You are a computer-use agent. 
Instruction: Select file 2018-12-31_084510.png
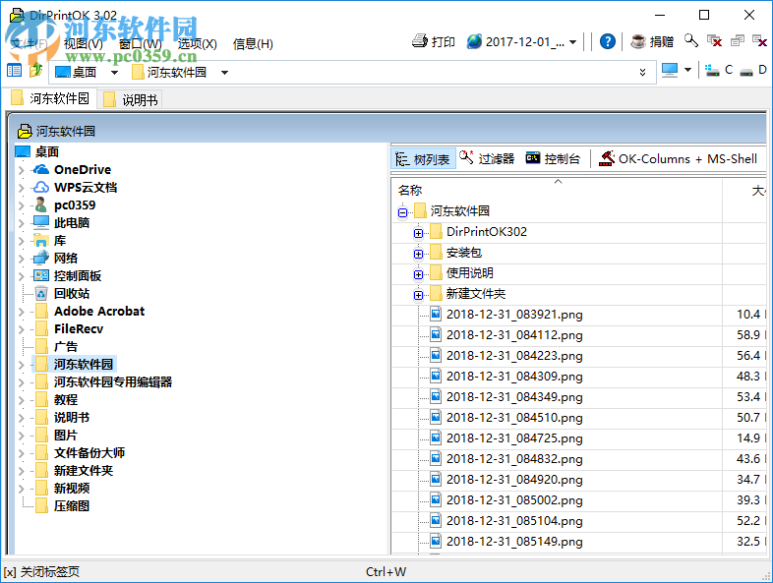[514, 418]
